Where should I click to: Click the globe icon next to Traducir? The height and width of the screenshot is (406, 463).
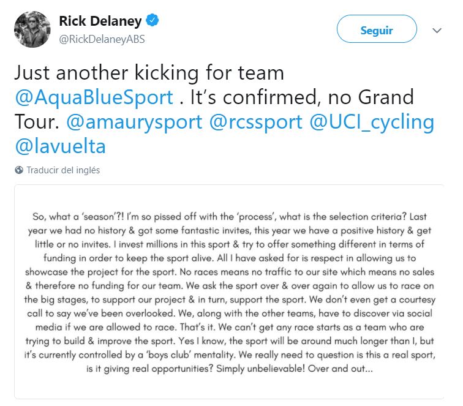19,170
